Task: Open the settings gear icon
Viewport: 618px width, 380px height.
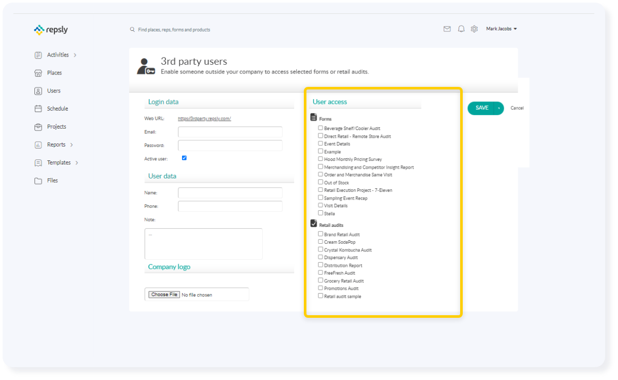Action: coord(474,29)
